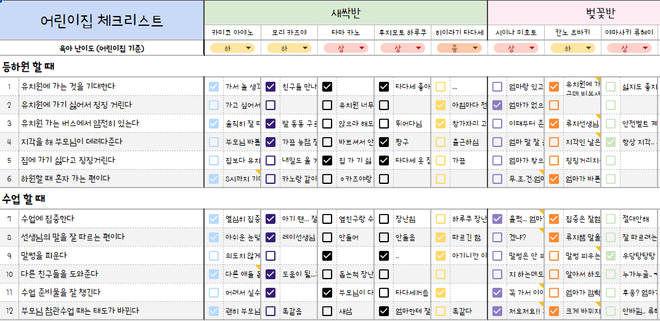This screenshot has width=660, height=321.
Task: Click the 장난침 comment cell
Action: pos(412,218)
